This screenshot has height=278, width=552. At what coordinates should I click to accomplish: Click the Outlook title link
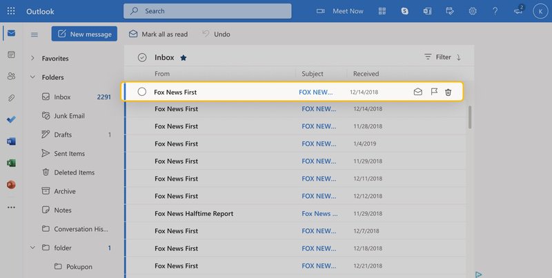point(40,12)
